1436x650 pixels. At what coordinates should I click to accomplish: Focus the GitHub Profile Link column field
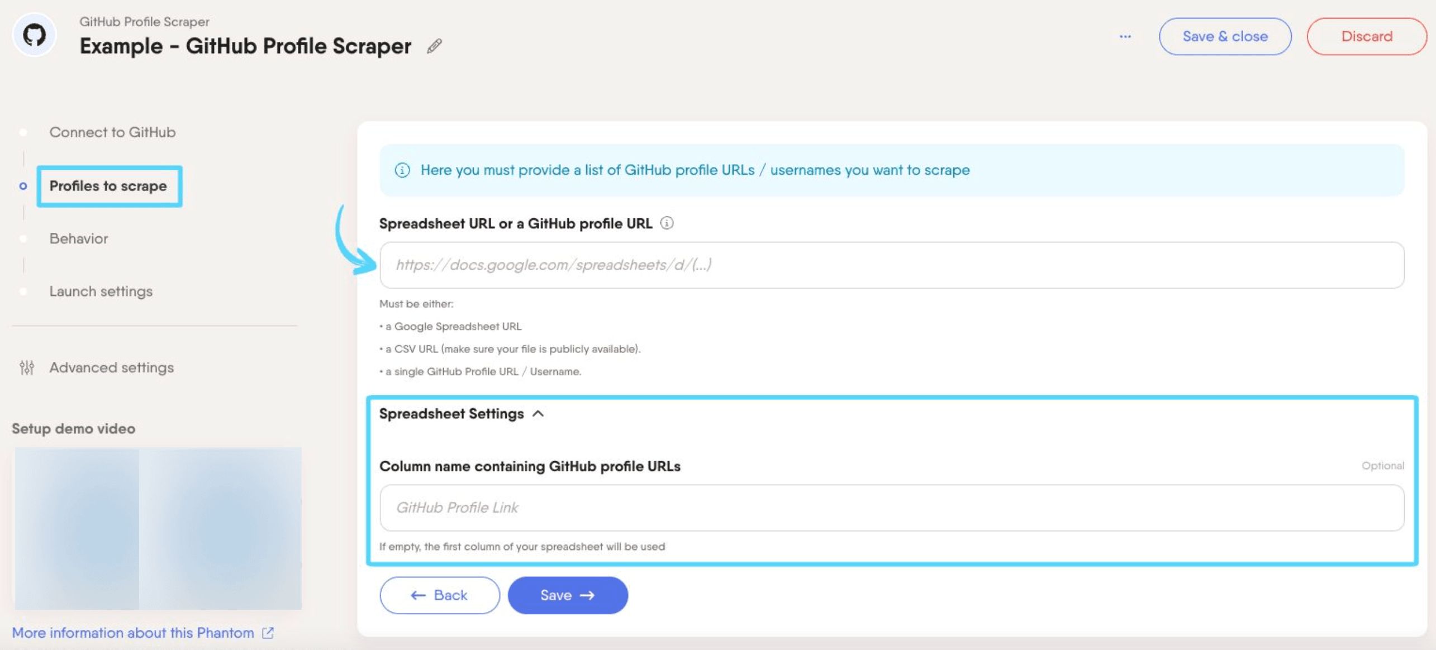(x=892, y=508)
